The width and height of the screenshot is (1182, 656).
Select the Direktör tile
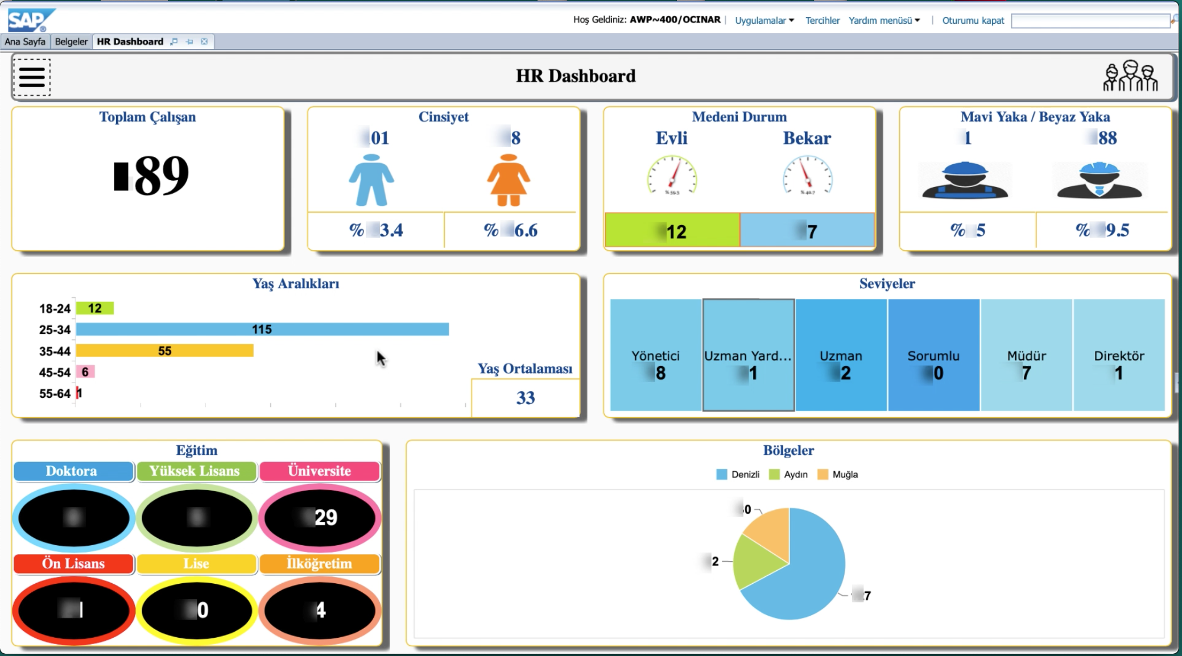pyautogui.click(x=1119, y=355)
